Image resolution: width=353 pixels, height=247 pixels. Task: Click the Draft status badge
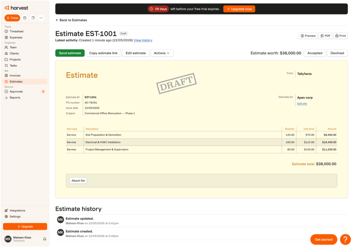tap(123, 33)
